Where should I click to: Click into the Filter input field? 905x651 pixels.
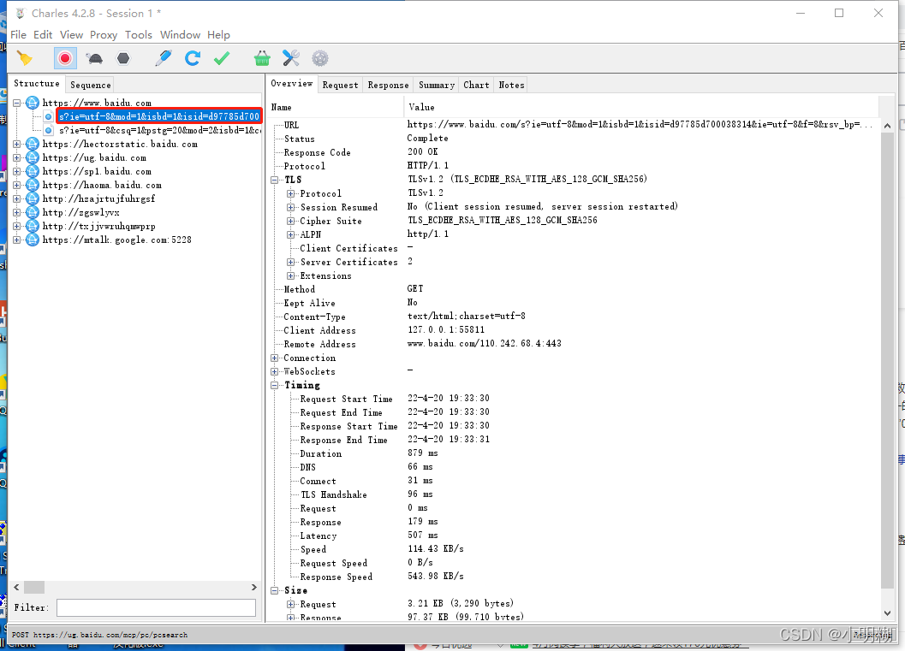[x=156, y=607]
